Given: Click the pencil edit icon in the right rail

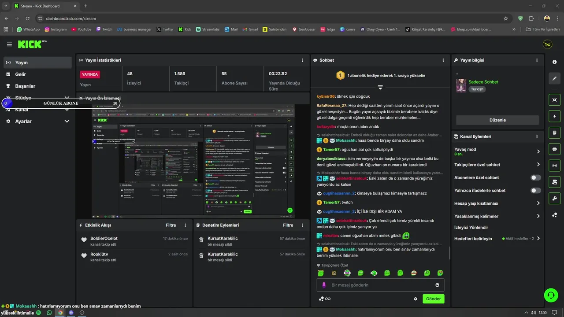Looking at the screenshot, I should click(555, 78).
